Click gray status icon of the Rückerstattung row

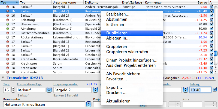(8, 37)
